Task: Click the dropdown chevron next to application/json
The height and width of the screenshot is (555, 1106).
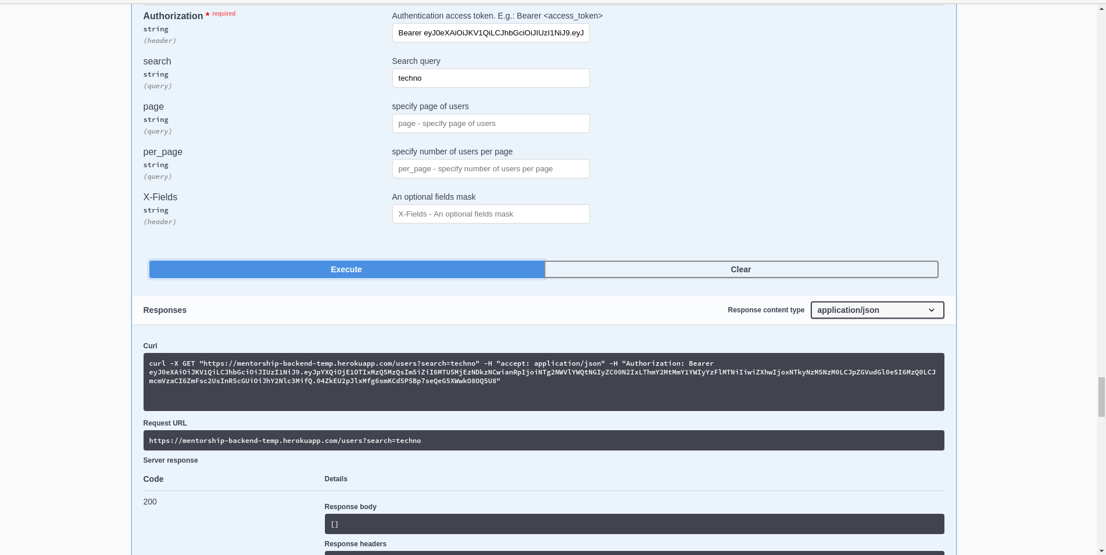Action: tap(932, 310)
